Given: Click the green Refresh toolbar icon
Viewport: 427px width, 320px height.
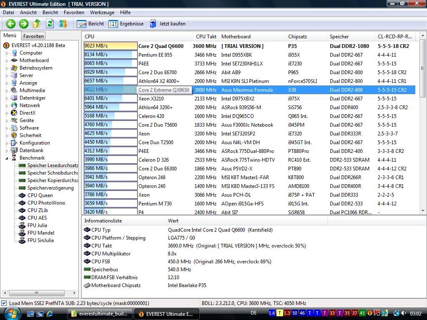Looking at the screenshot, I should point(50,24).
